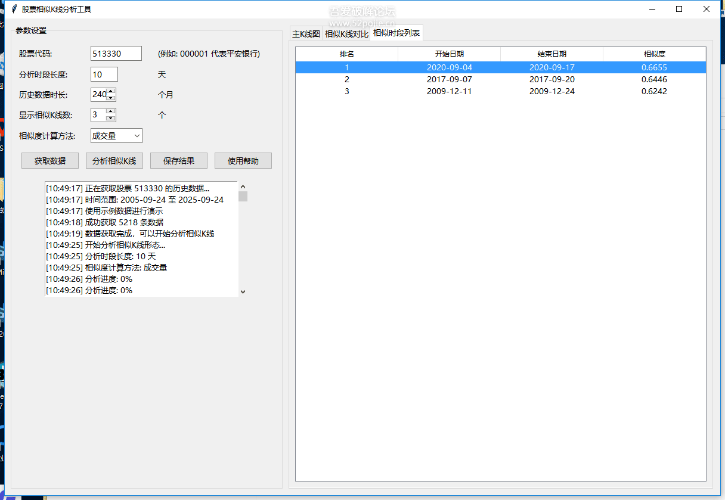Switch to the 相似K线对比 tab
Image resolution: width=725 pixels, height=500 pixels.
coord(346,34)
